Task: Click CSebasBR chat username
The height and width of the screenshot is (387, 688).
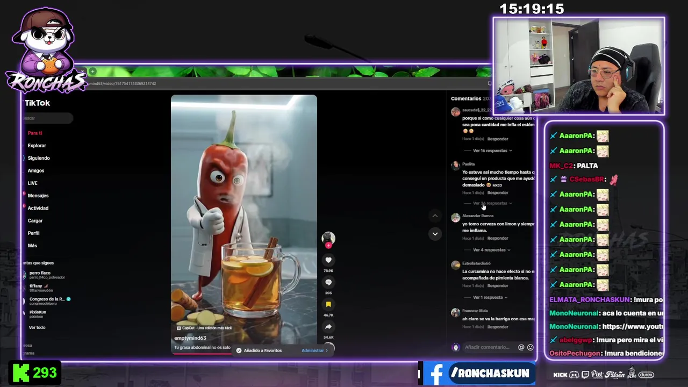Action: click(x=586, y=179)
